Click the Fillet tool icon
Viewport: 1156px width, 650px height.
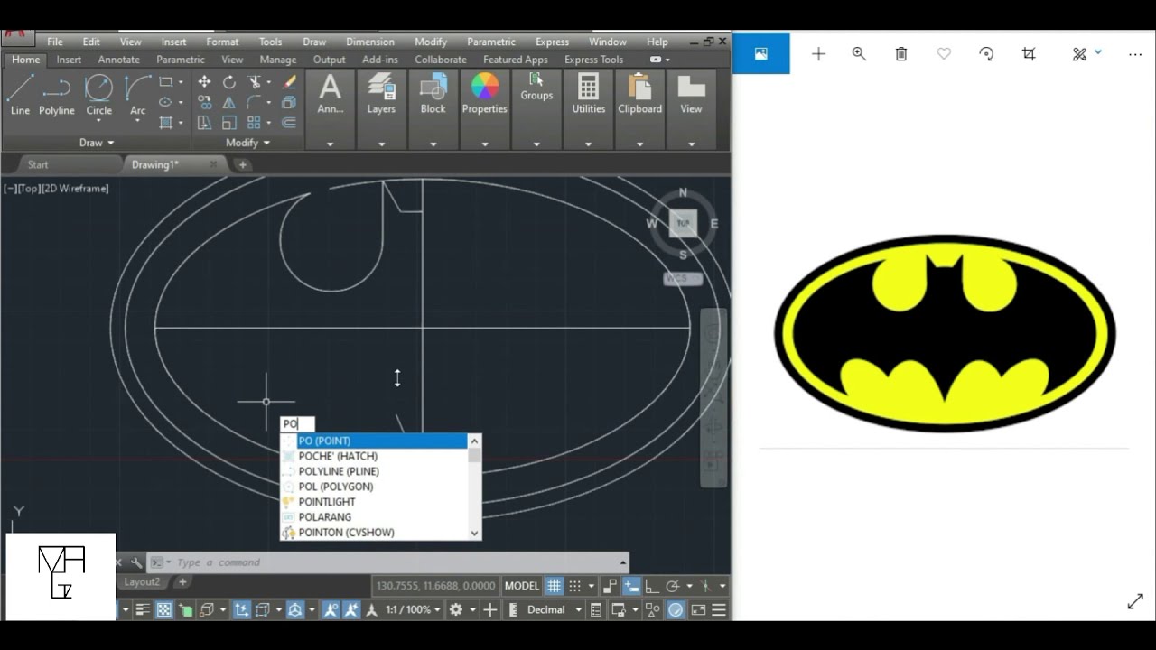(254, 102)
